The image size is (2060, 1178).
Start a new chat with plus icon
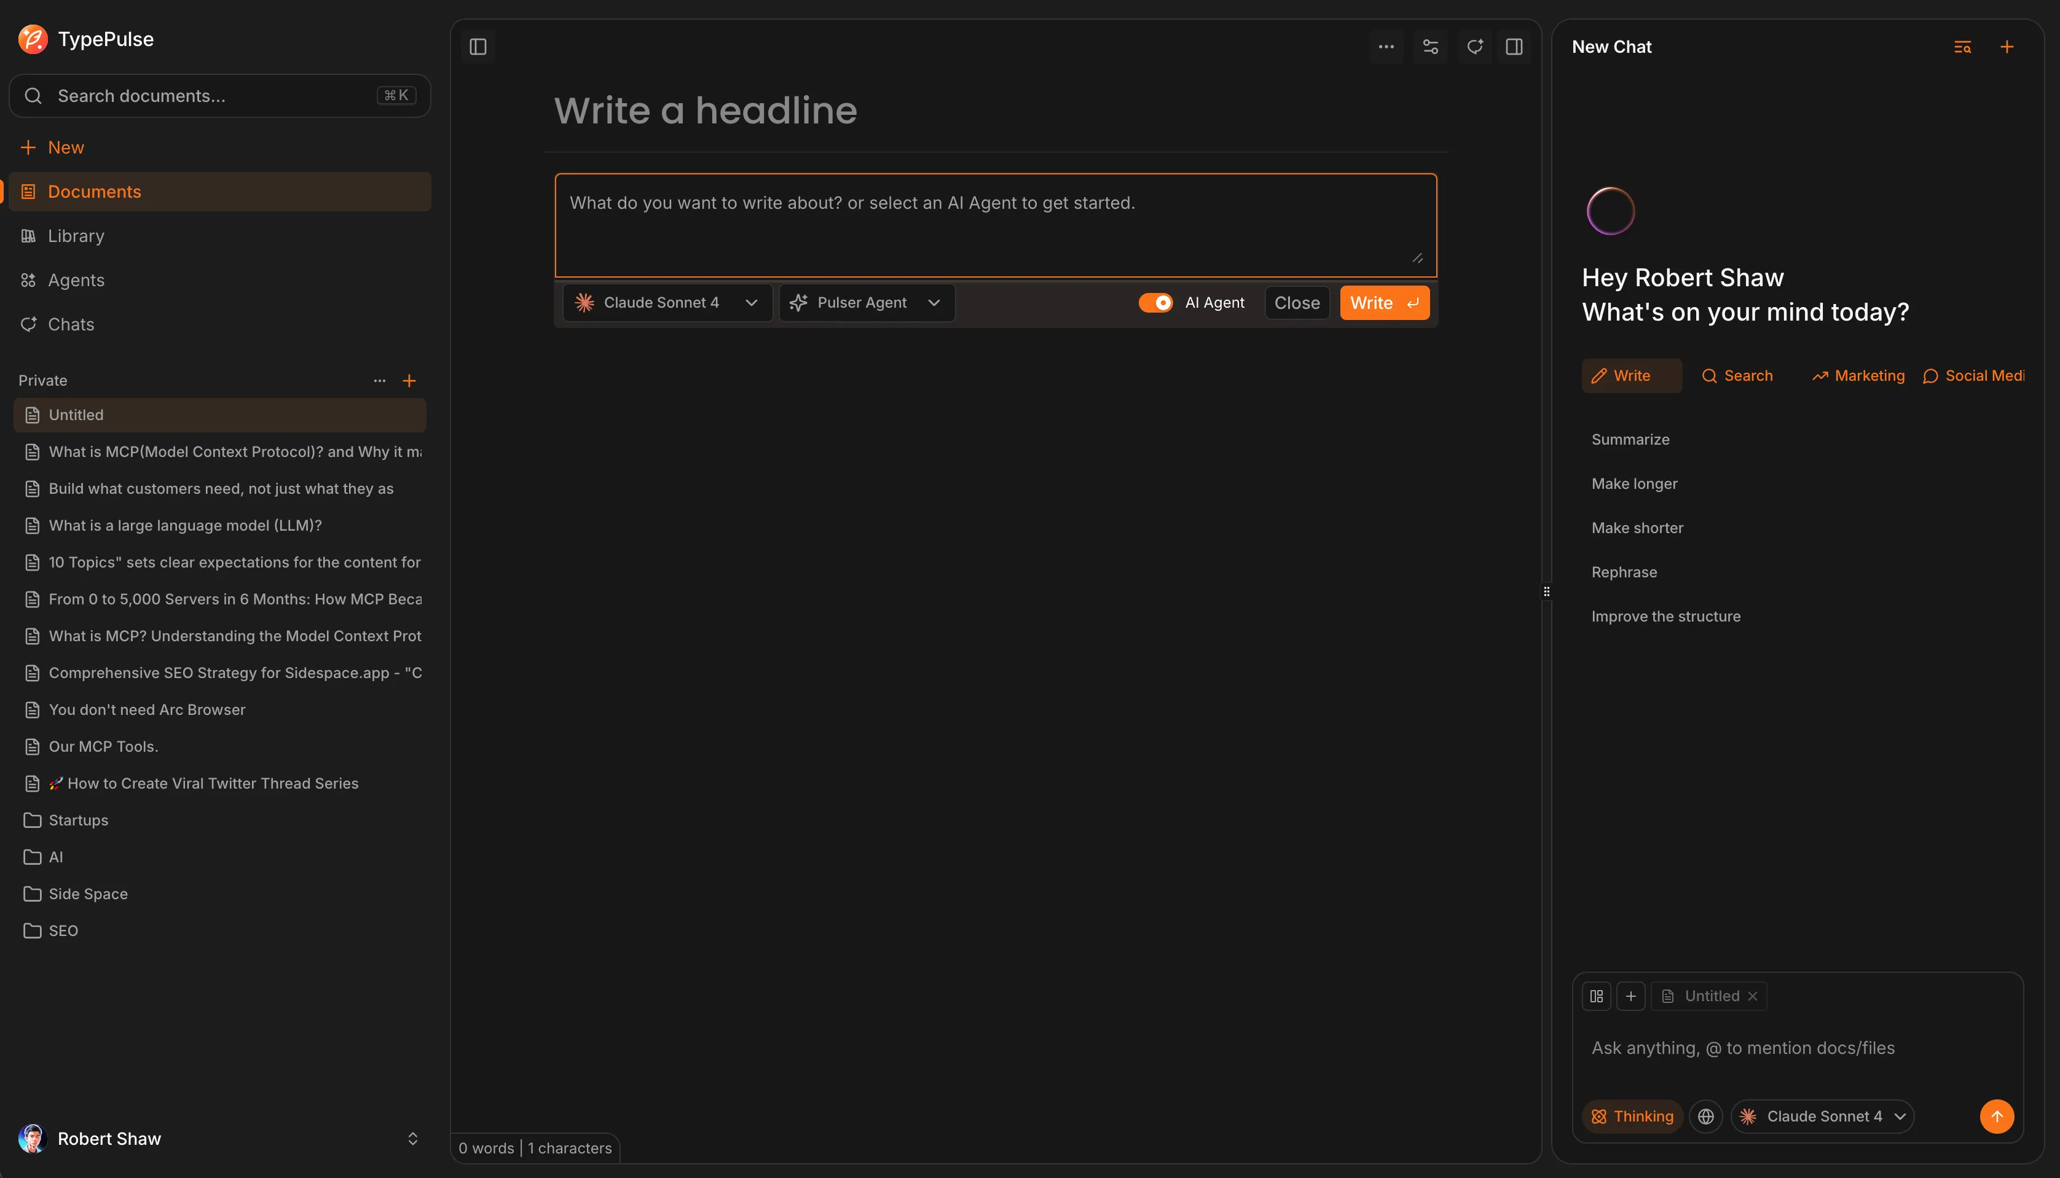click(2007, 47)
